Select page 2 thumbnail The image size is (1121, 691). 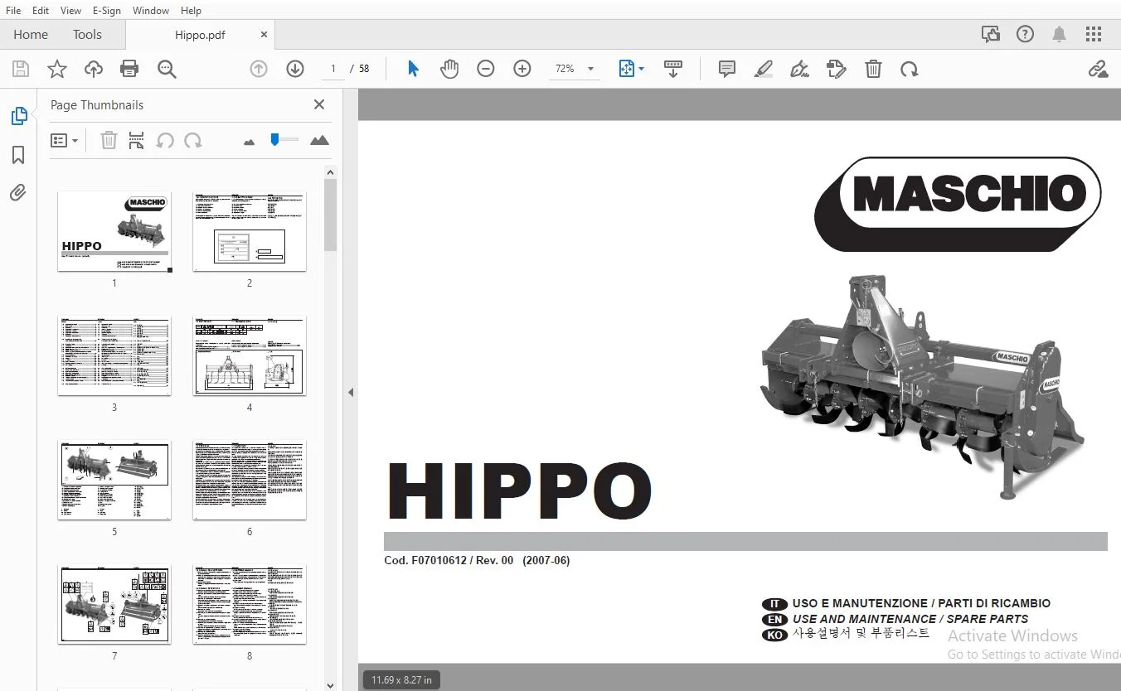(250, 231)
